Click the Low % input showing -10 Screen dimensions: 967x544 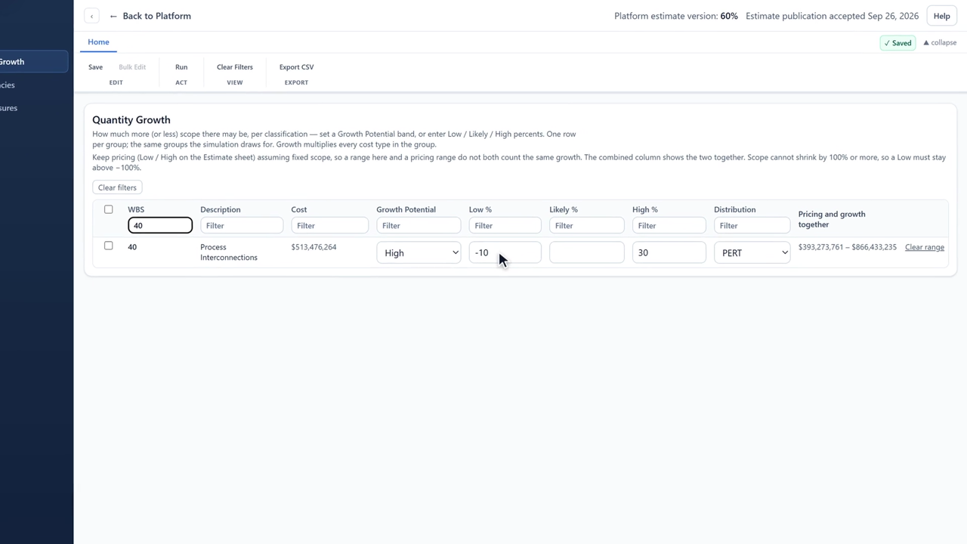505,252
